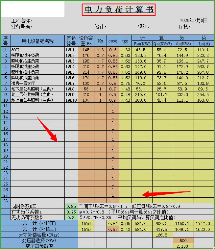215x249 pixels.
Task: Click the 无功补偿容量 value 166.8
Action: tap(163, 235)
